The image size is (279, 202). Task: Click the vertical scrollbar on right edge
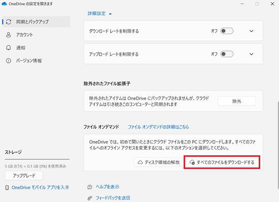(x=278, y=145)
